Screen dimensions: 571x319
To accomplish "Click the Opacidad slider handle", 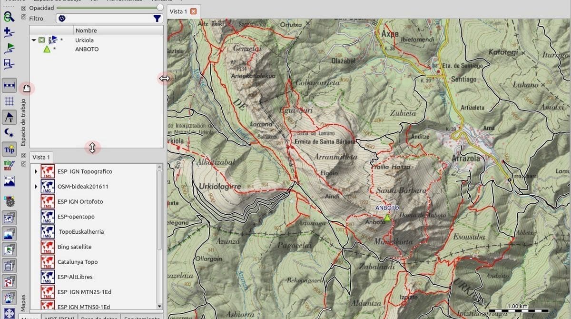I will click(159, 8).
